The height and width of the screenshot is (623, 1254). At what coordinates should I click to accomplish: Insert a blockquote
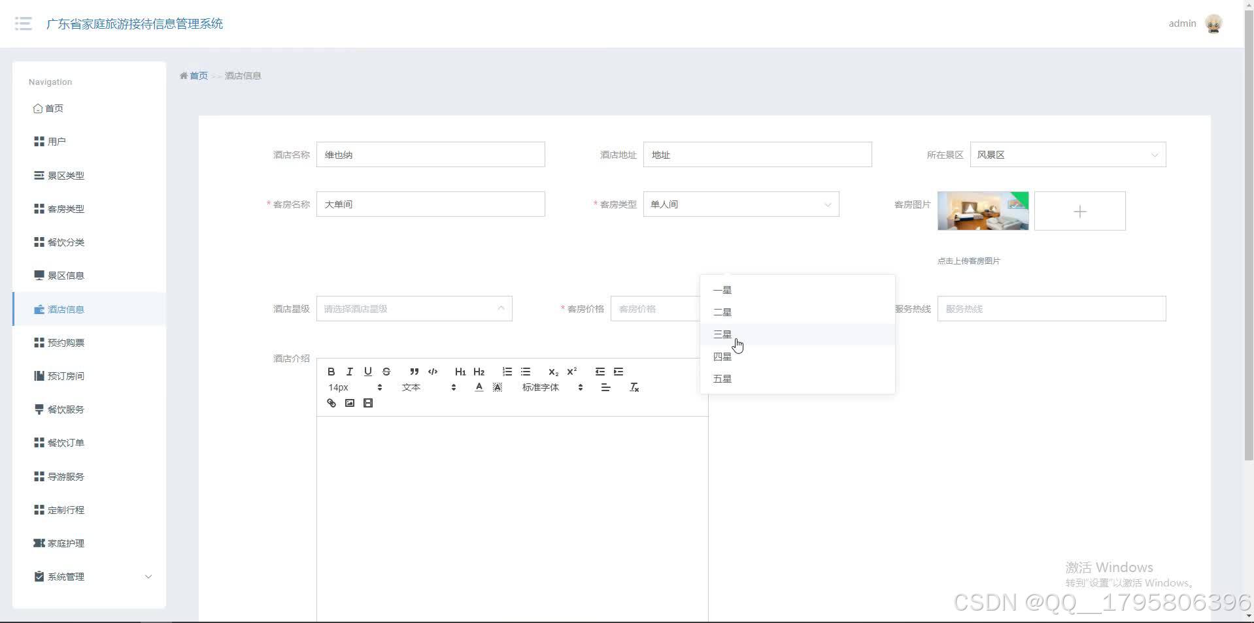tap(414, 372)
